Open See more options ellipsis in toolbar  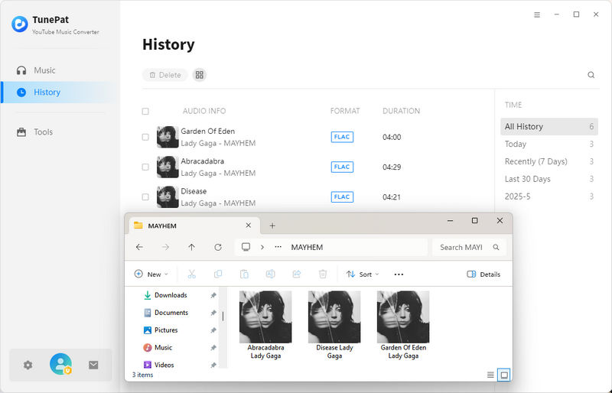399,274
